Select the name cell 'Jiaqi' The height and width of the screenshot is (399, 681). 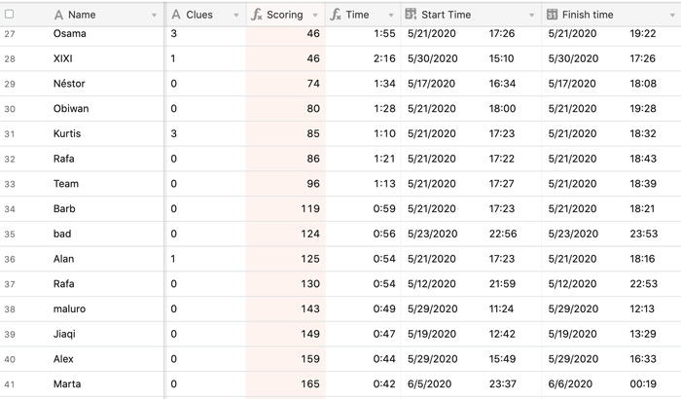64,334
